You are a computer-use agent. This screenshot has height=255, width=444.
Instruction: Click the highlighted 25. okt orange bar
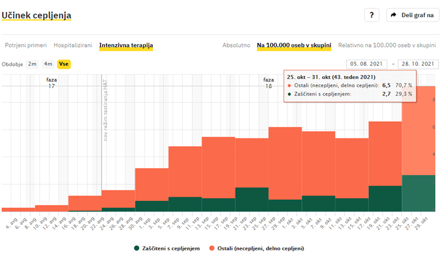click(x=418, y=131)
